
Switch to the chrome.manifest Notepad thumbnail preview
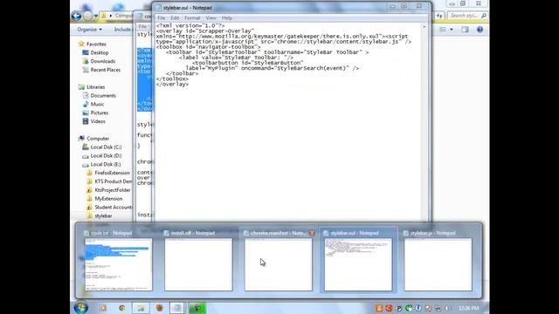279,264
